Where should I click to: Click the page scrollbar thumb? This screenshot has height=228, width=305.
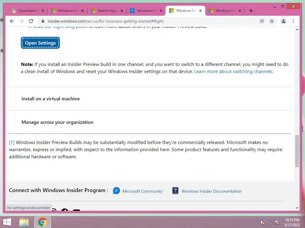click(x=297, y=151)
